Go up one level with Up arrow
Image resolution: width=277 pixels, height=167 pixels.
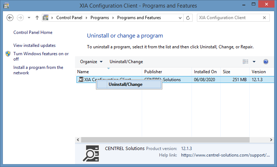tap(37, 18)
